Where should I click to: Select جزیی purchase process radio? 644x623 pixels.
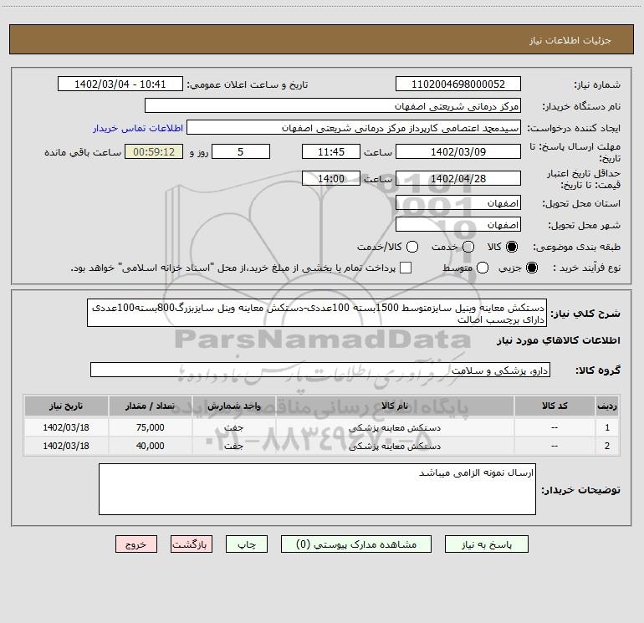[x=534, y=268]
